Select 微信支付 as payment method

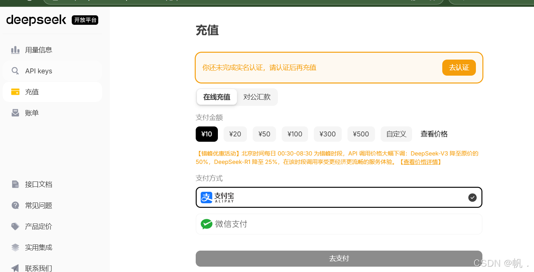coord(339,224)
